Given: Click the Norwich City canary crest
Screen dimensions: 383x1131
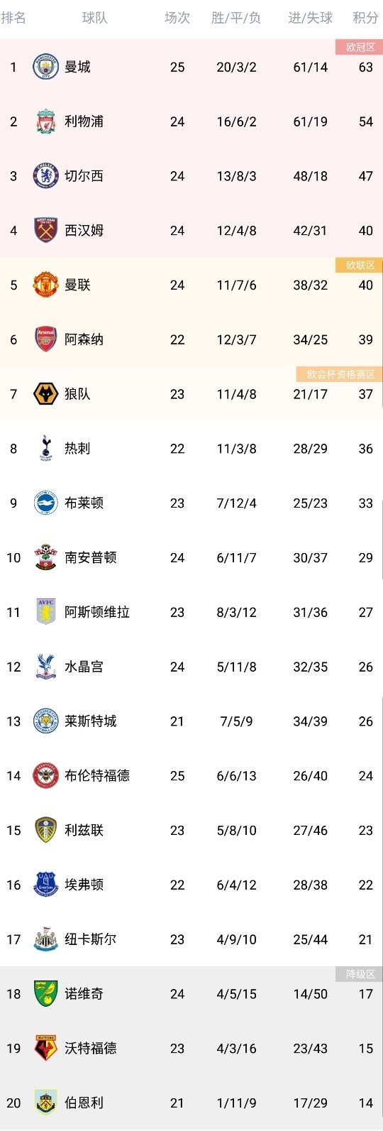Looking at the screenshot, I should click(46, 994).
